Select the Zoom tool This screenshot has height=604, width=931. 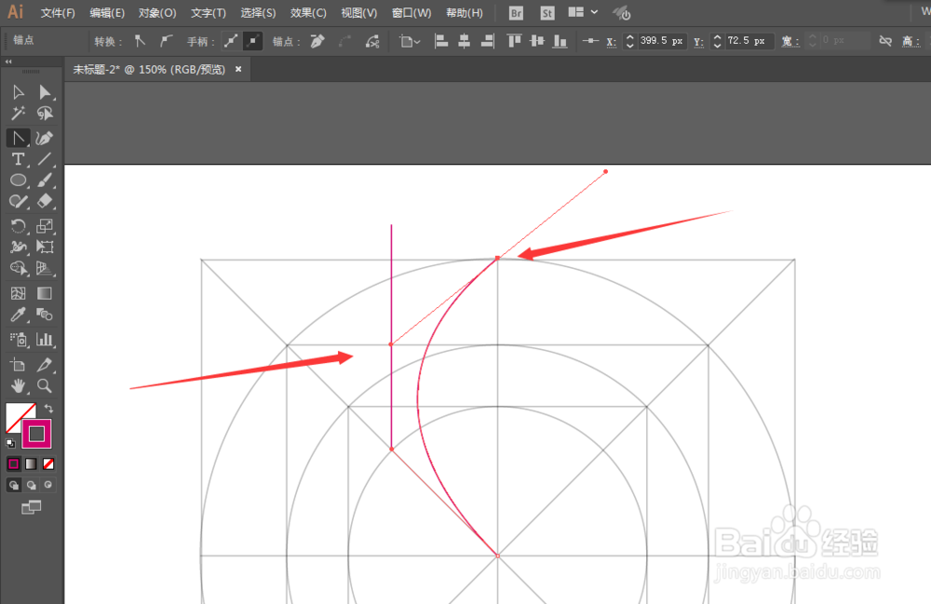pos(45,385)
